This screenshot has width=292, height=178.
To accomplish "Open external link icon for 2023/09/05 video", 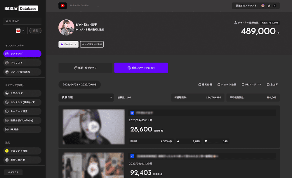I will click(132, 113).
